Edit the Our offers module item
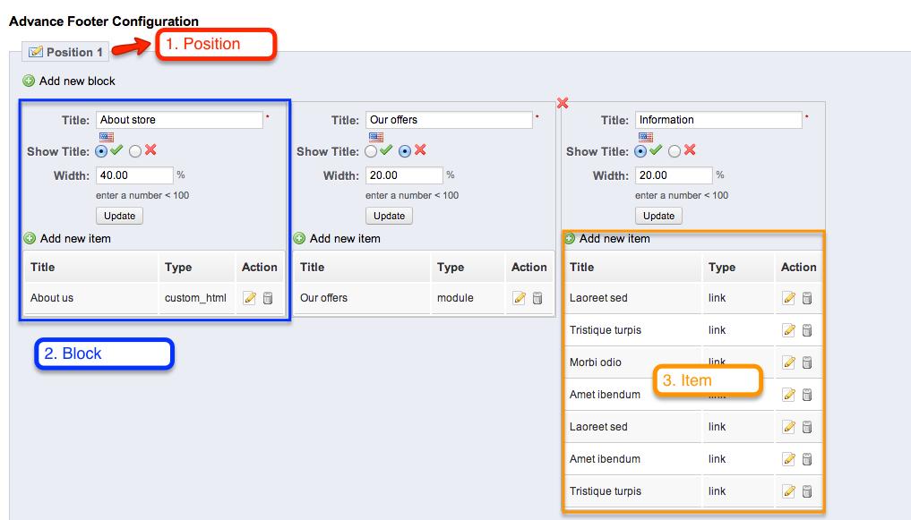Screen dimensions: 911x520 (520, 298)
